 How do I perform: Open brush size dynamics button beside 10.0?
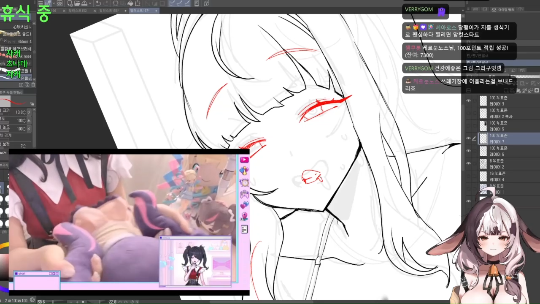coord(29,112)
